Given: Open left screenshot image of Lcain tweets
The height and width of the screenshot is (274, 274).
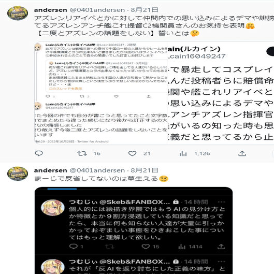Looking at the screenshot, I should coord(101,93).
